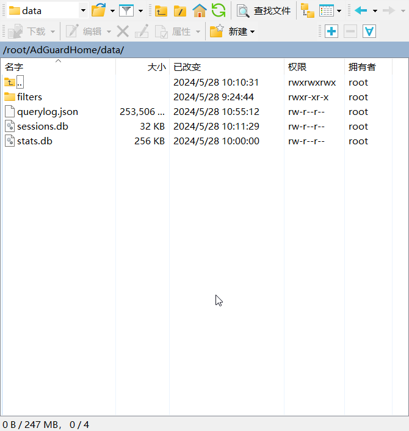Navigate back with the blue left arrow

point(361,10)
